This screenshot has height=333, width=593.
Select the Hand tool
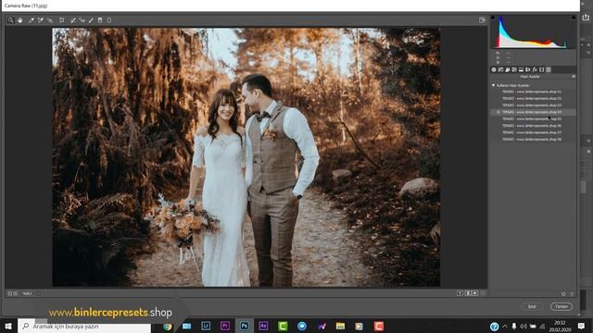coord(20,20)
